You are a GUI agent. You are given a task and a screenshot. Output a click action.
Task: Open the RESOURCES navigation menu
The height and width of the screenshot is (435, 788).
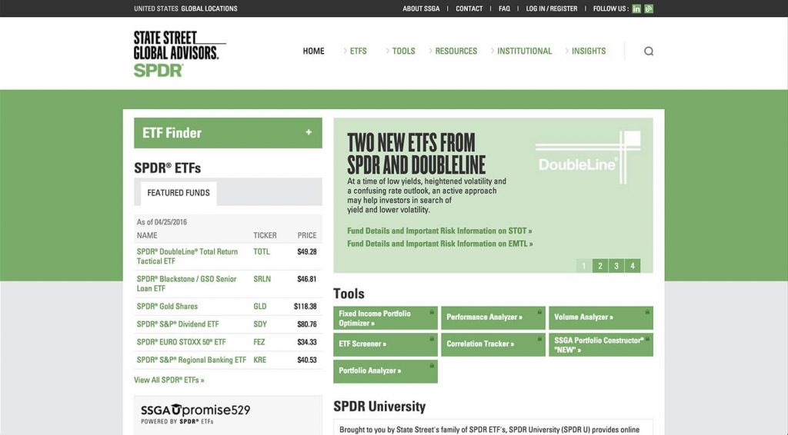(456, 51)
